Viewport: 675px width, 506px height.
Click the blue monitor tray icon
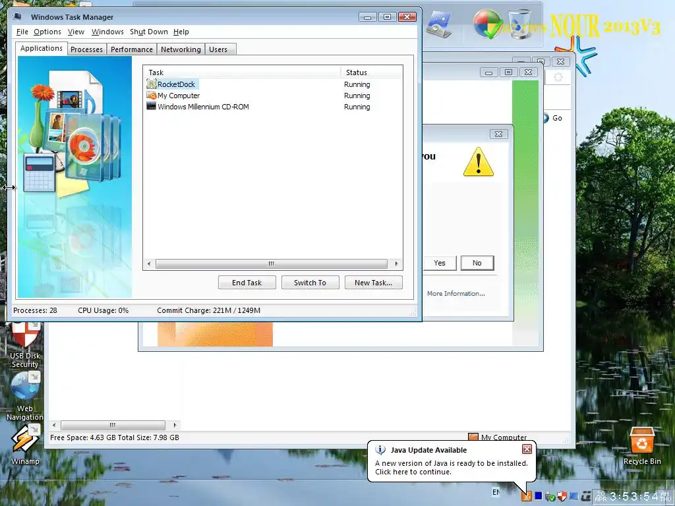[x=573, y=496]
